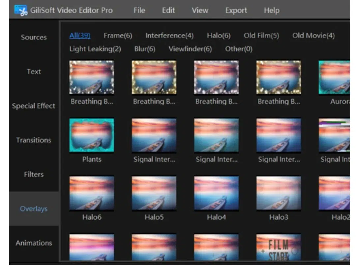The width and height of the screenshot is (356, 267).
Task: Select the Film Start overlay thumbnail
Action: point(279,247)
